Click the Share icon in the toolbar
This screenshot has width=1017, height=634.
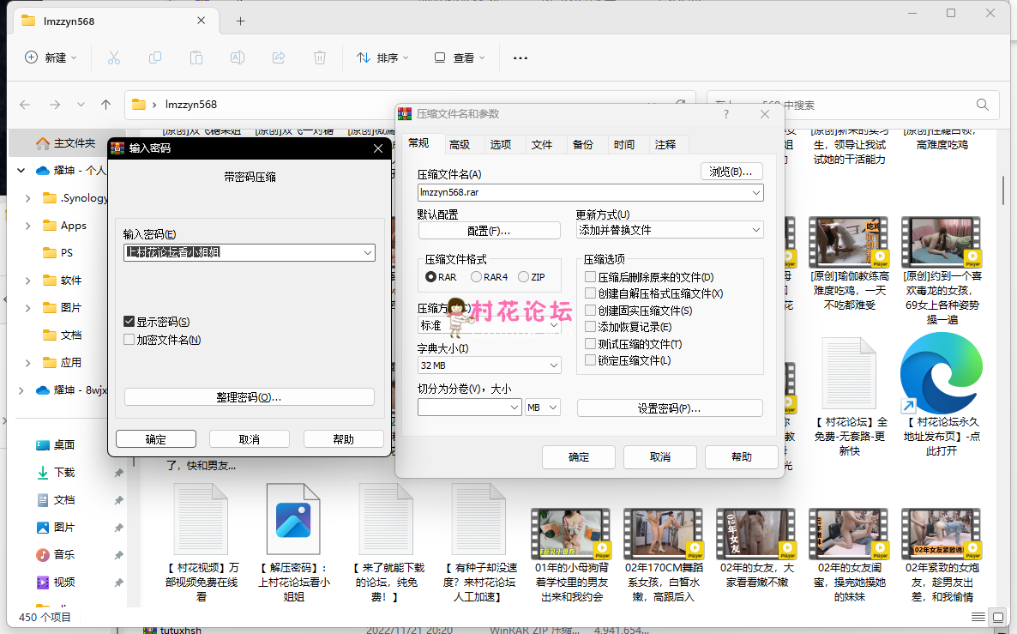pos(278,57)
